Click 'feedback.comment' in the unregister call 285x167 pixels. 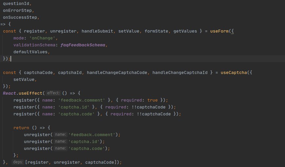point(92,134)
